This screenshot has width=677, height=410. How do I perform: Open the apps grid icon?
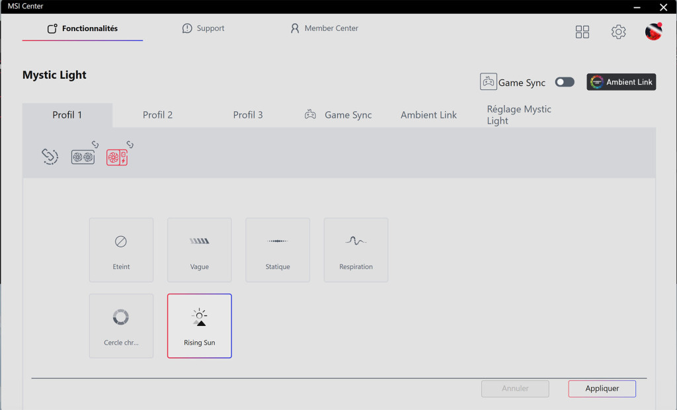click(x=582, y=32)
